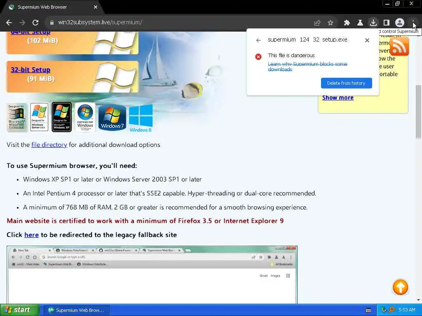Click the network tray icon
422x316 pixels.
pos(384,310)
